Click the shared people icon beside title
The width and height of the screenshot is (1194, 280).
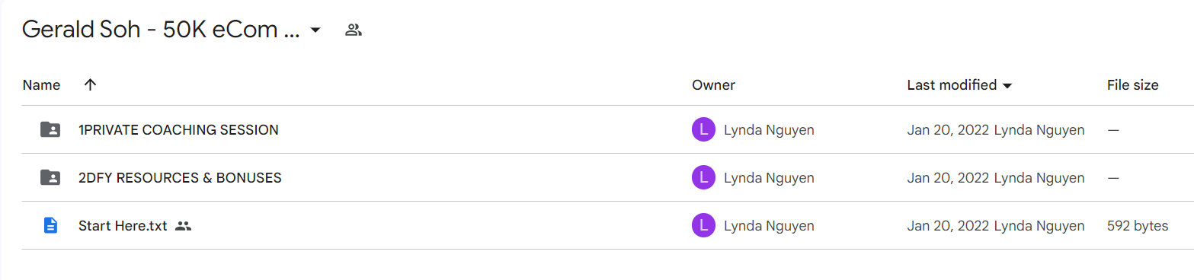353,30
